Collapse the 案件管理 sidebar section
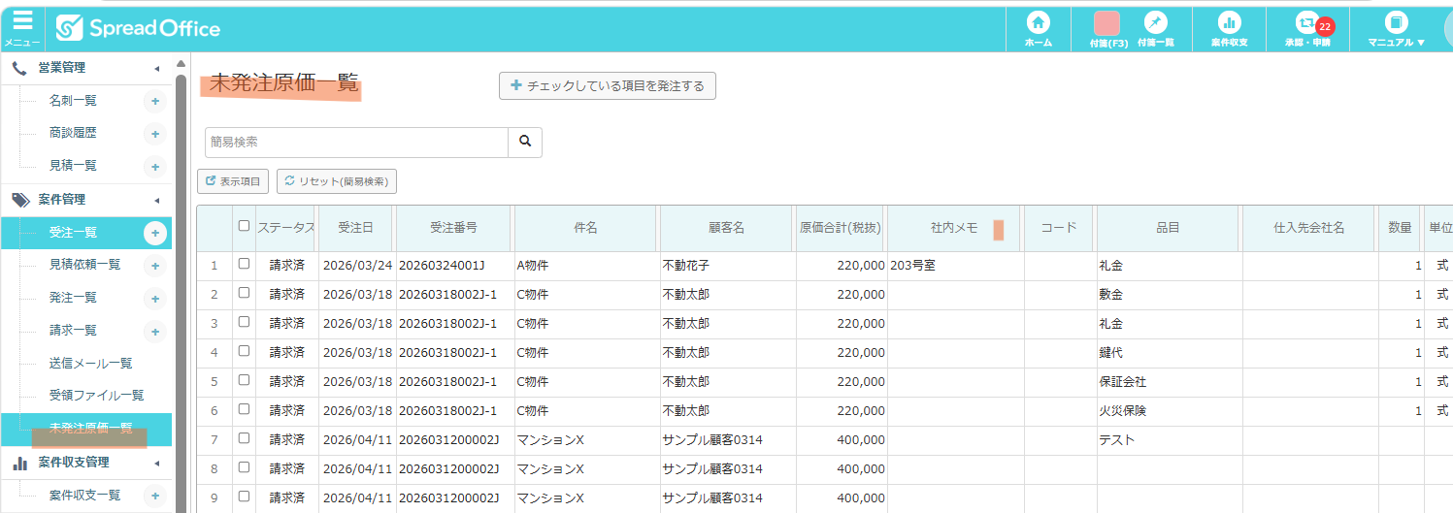 [x=156, y=201]
